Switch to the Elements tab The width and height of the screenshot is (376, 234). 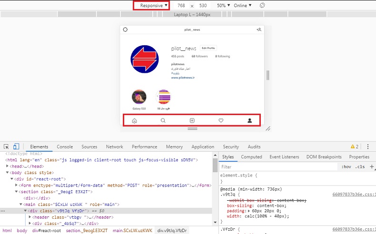point(39,146)
